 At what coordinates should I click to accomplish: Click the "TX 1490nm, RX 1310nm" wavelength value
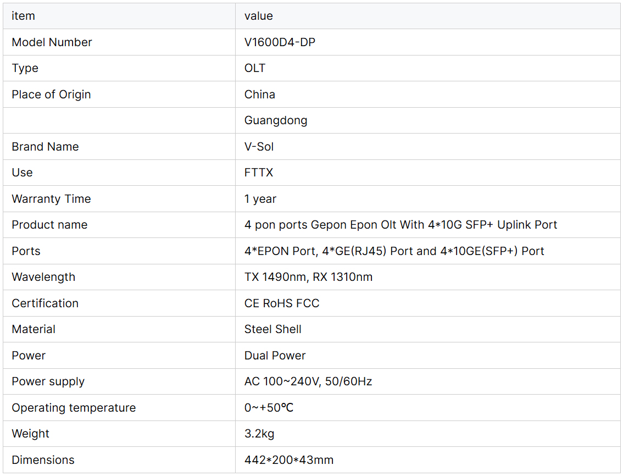point(308,277)
